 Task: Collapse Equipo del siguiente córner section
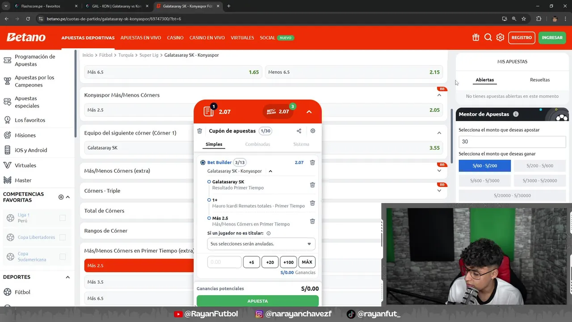[x=439, y=133]
